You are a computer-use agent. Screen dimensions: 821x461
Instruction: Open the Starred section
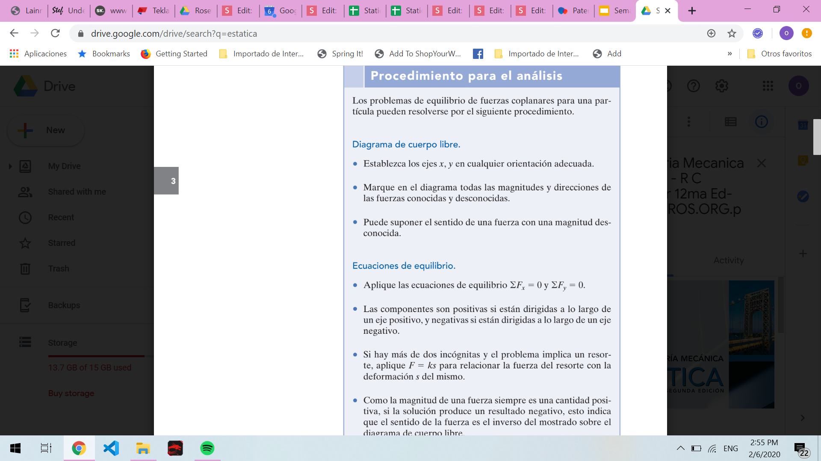click(62, 243)
